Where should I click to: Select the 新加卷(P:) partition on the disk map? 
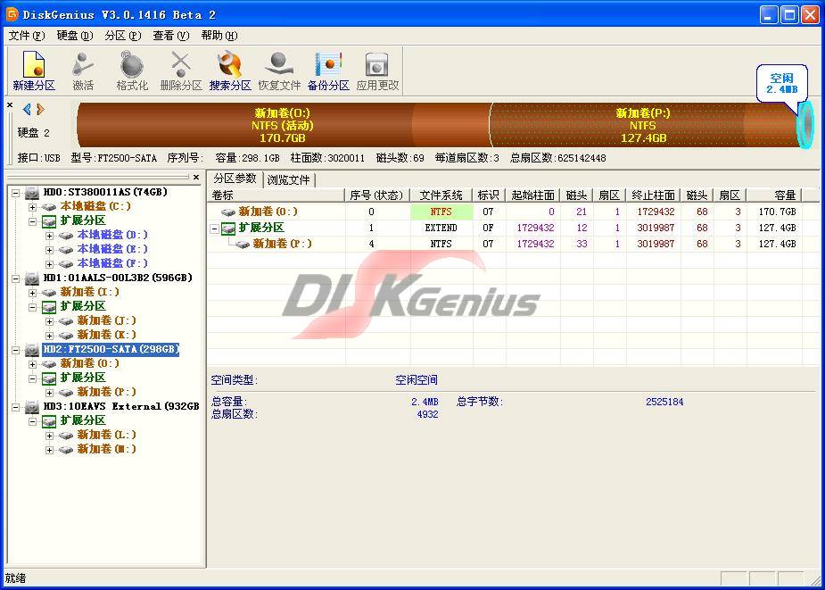click(643, 125)
